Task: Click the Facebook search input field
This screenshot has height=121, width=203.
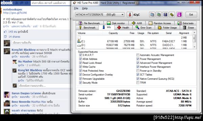Action: 51,3
